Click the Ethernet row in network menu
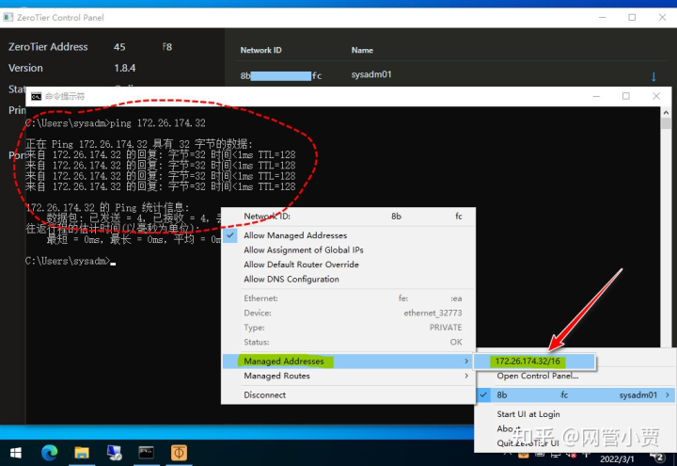The width and height of the screenshot is (677, 466). click(348, 298)
